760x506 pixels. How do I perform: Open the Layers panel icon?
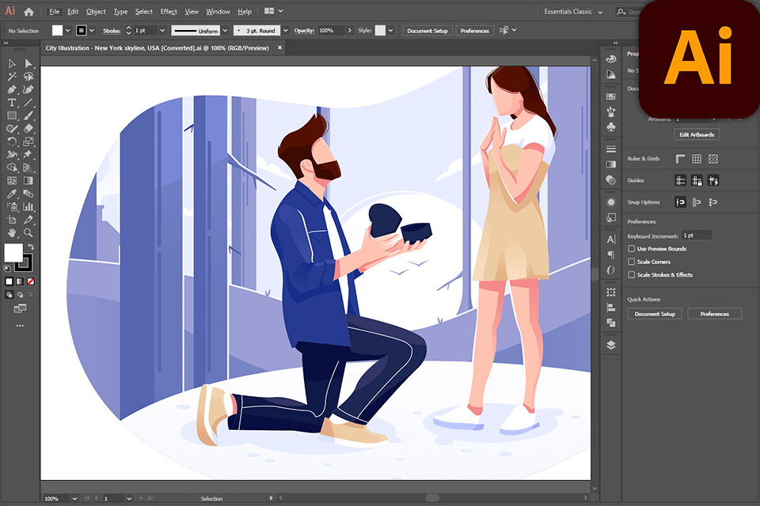(x=610, y=345)
